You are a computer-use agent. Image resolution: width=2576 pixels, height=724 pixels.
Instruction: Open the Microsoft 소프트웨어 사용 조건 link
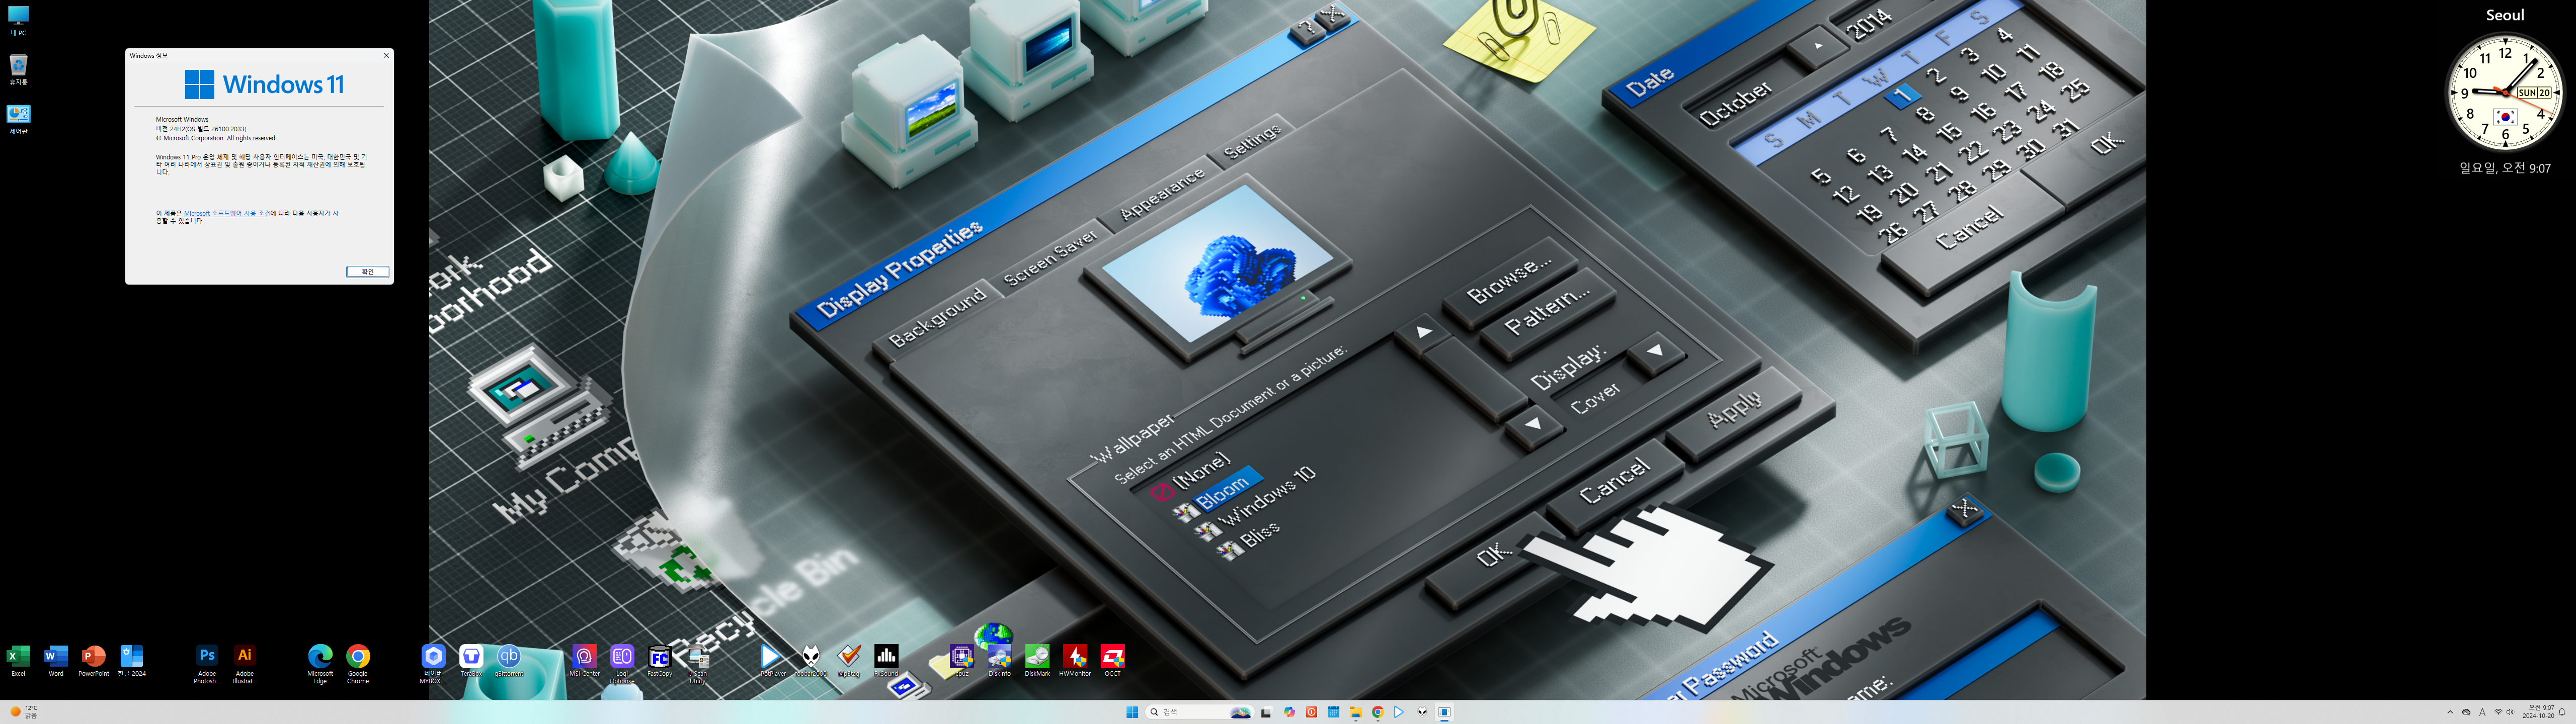tap(227, 213)
